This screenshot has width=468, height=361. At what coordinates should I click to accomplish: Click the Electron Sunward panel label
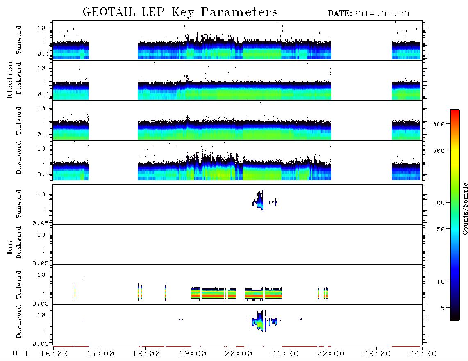[x=19, y=40]
